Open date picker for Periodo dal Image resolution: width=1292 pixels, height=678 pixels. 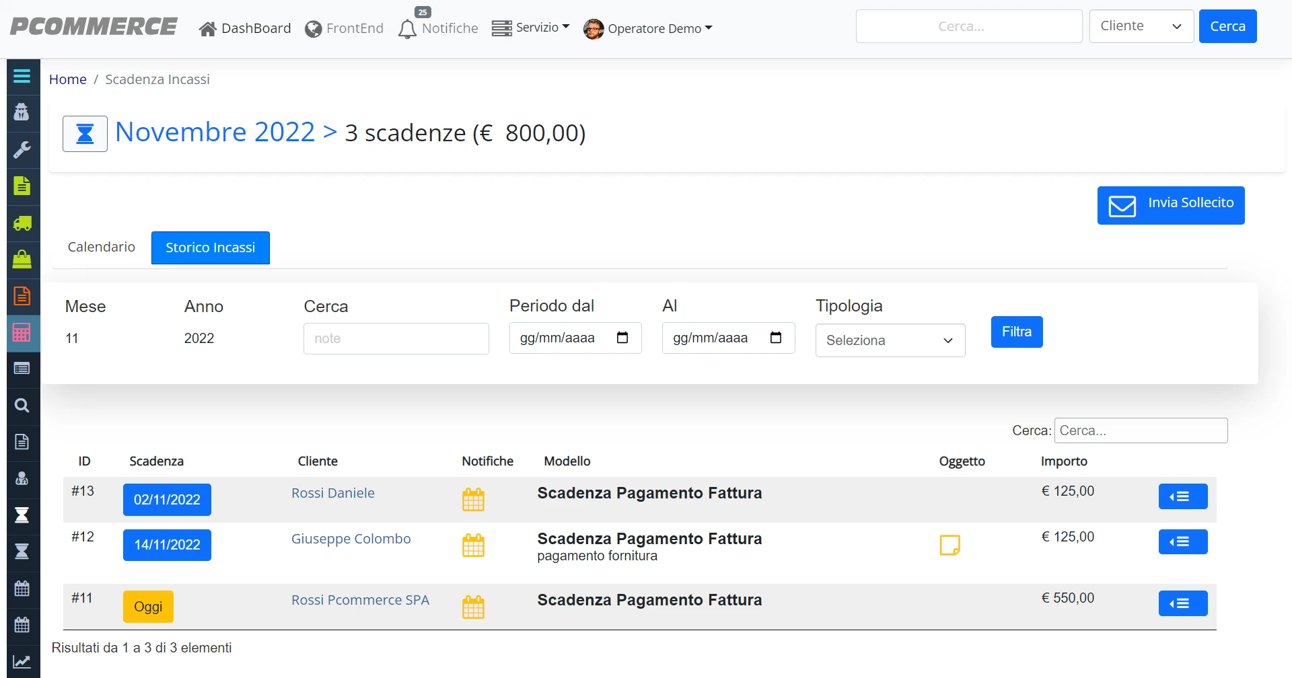[622, 338]
